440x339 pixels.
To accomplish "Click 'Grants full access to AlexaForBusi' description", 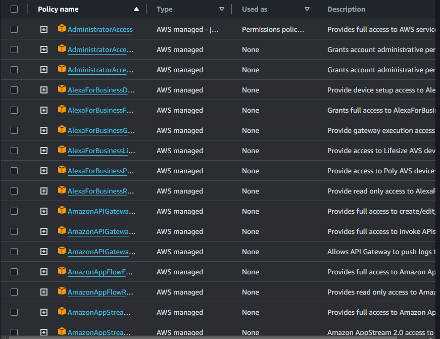I will click(381, 110).
